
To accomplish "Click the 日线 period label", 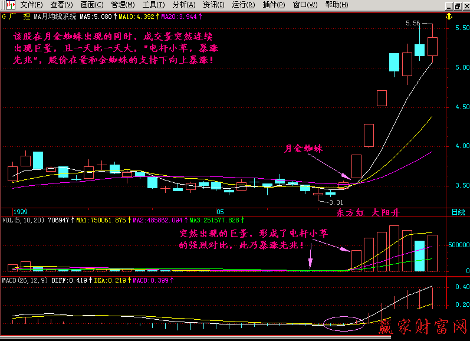I will click(x=458, y=212).
